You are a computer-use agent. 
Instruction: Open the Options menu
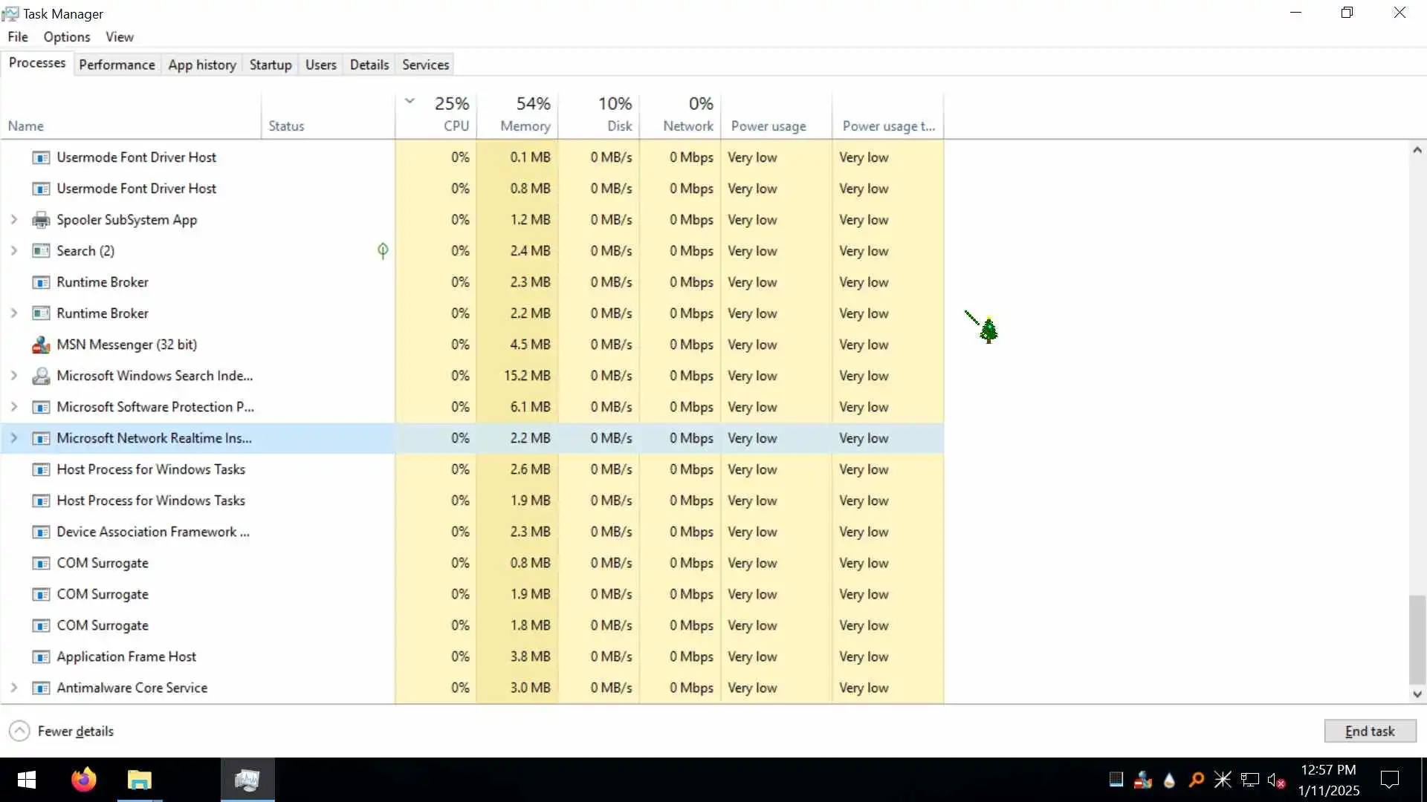(x=66, y=37)
